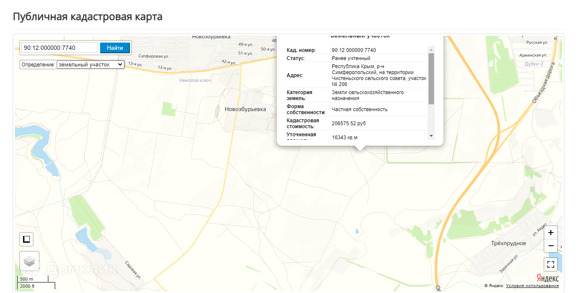Click Дубки-2 map label
This screenshot has width=581, height=293.
(x=534, y=64)
